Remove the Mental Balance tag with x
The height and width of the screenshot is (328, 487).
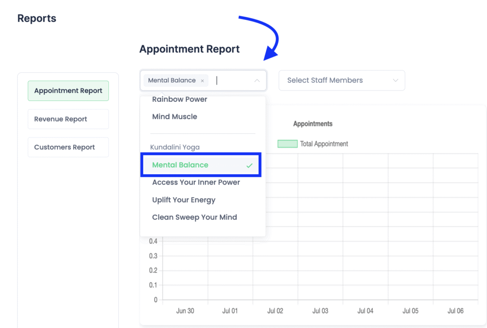coord(202,81)
